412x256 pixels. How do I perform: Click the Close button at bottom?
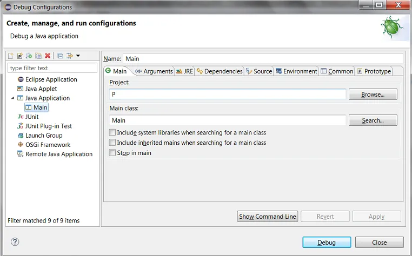coord(380,242)
